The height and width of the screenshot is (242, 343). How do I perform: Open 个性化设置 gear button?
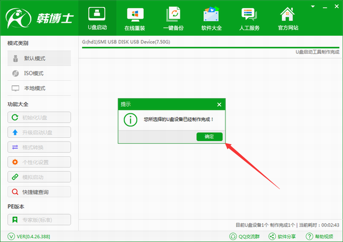tap(39, 162)
